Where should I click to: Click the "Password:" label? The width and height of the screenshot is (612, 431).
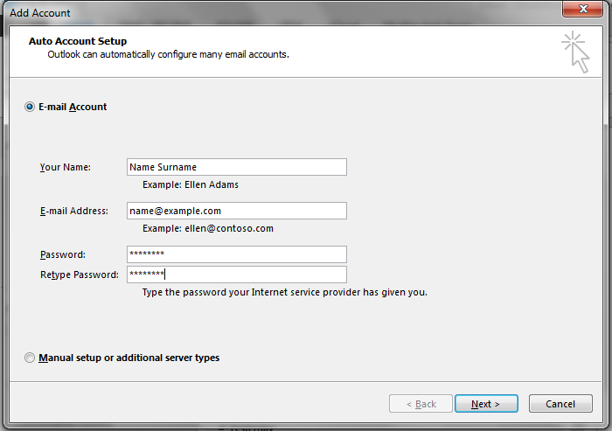click(x=63, y=254)
